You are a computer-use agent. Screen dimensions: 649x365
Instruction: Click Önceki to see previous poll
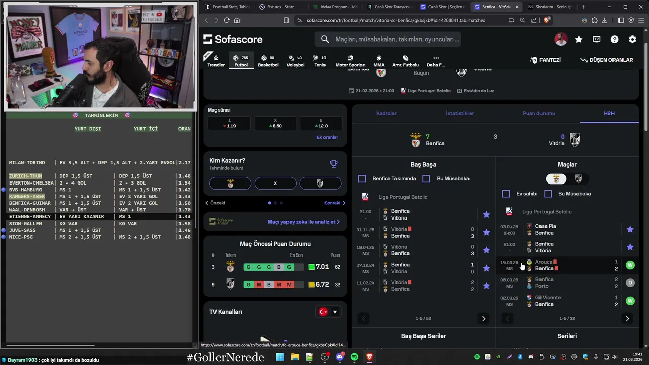(215, 203)
